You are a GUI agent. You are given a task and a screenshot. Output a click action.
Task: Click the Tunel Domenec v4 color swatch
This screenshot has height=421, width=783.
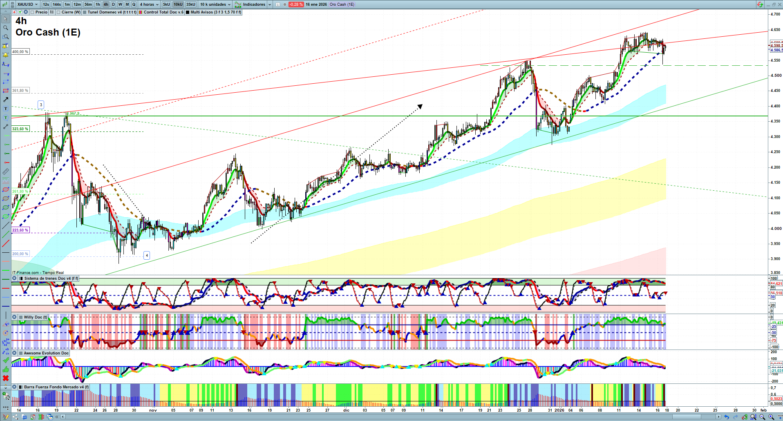click(x=85, y=12)
